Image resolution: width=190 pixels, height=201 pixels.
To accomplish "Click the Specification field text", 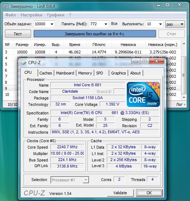I will point(105,113).
